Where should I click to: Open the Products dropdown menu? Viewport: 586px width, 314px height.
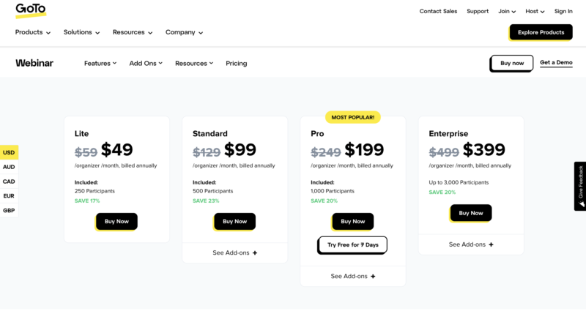[x=33, y=32]
